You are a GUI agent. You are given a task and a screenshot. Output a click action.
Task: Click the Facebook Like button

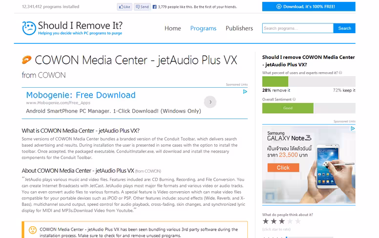tap(125, 7)
